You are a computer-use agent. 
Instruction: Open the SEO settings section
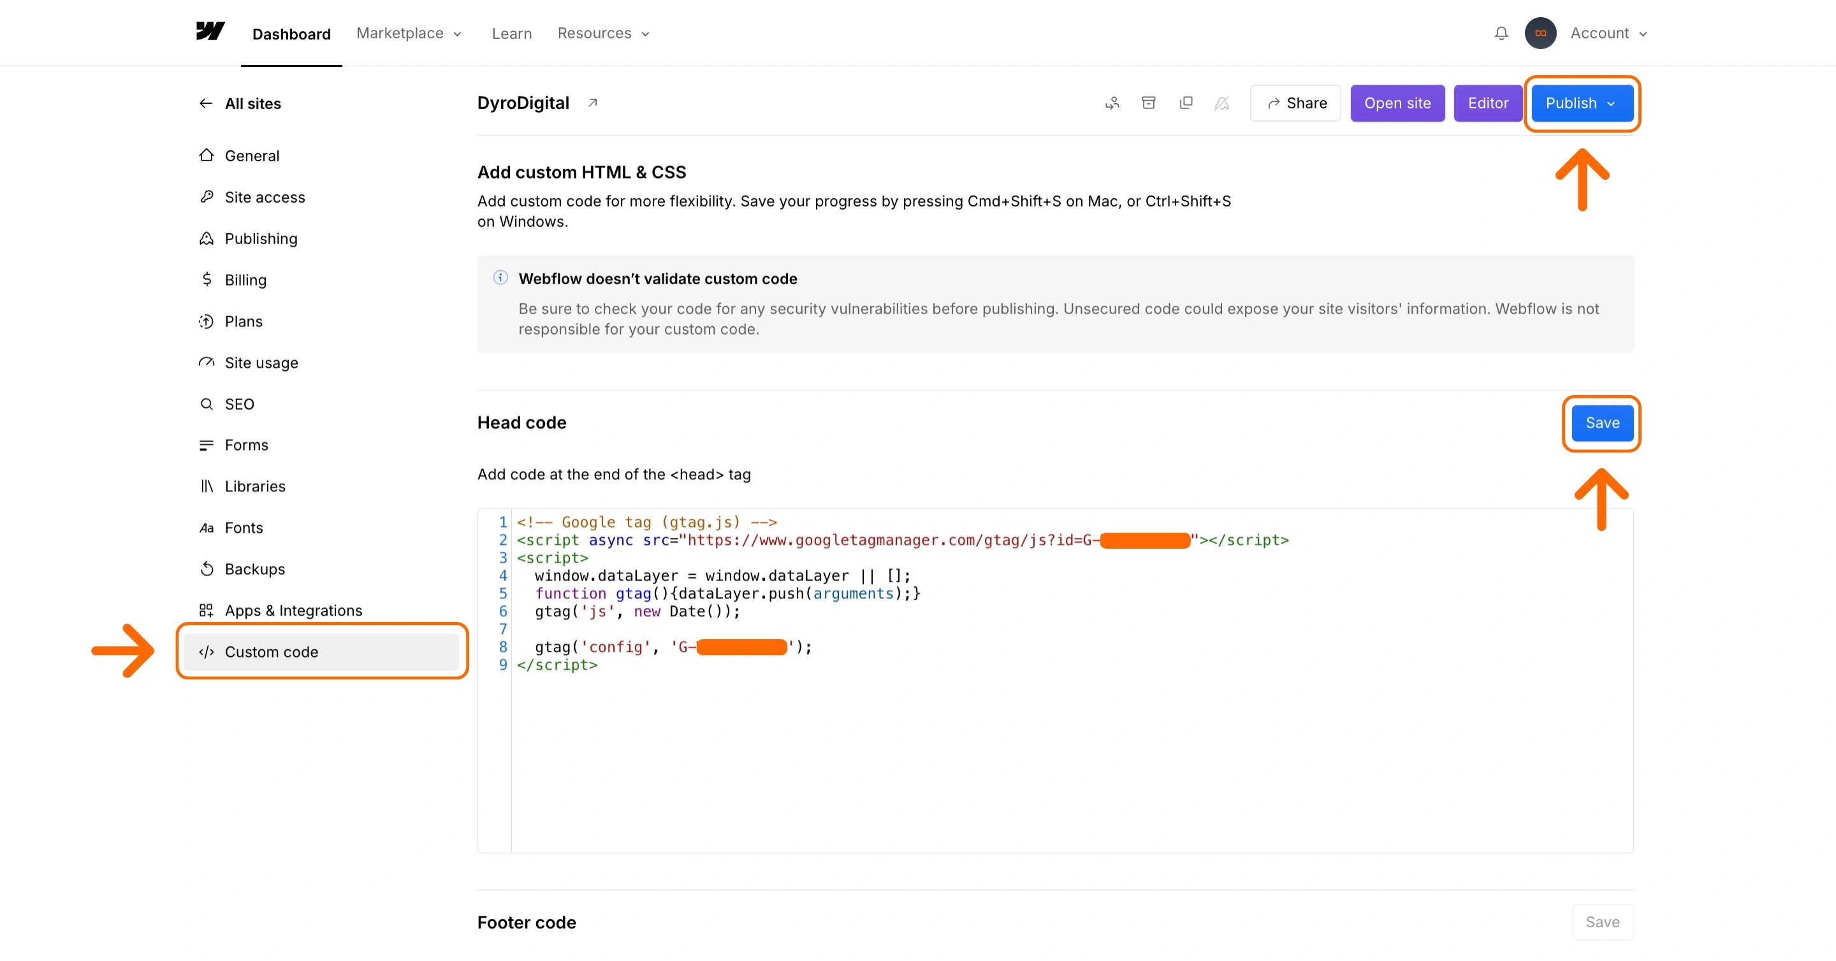(239, 404)
